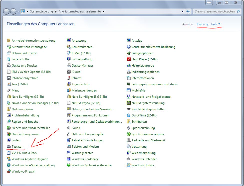Open Windows Live-Spracheinstellung link

pyautogui.click(x=33, y=165)
